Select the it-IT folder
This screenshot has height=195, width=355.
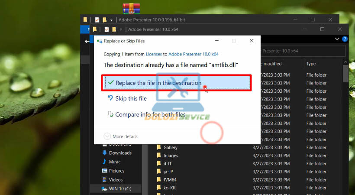[x=168, y=164]
